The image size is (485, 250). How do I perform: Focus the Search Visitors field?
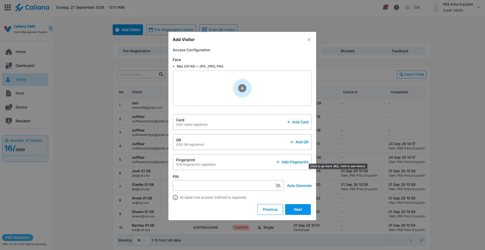141,74
